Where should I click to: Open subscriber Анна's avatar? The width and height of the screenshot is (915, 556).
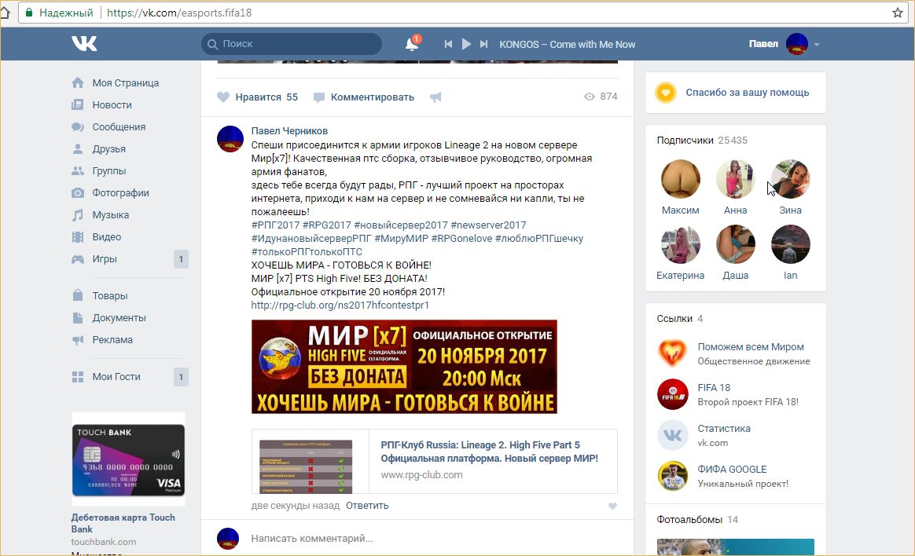(x=735, y=179)
